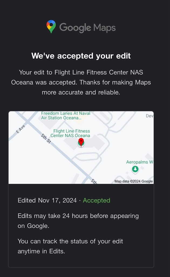Click the Flight Line Fitness Center map label

click(x=72, y=133)
